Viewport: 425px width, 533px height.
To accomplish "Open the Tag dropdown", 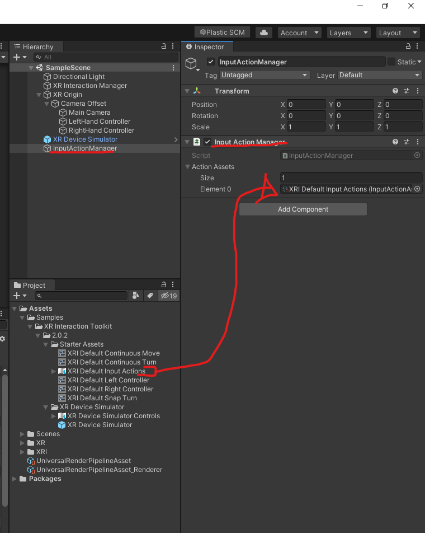I will click(x=265, y=75).
